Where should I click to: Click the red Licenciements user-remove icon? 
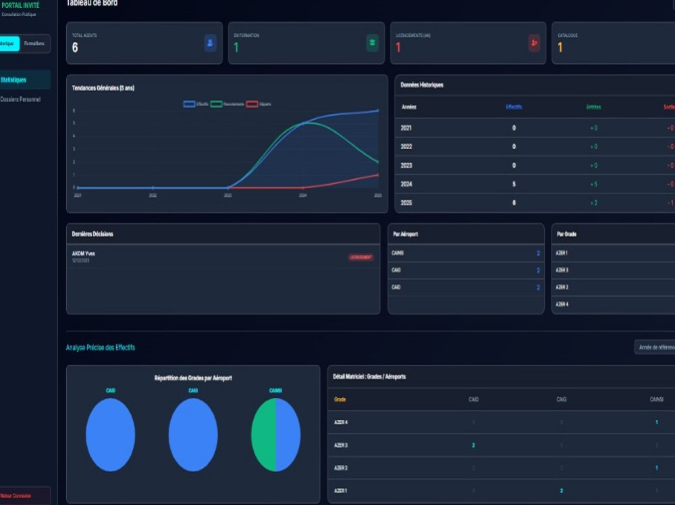pos(534,43)
